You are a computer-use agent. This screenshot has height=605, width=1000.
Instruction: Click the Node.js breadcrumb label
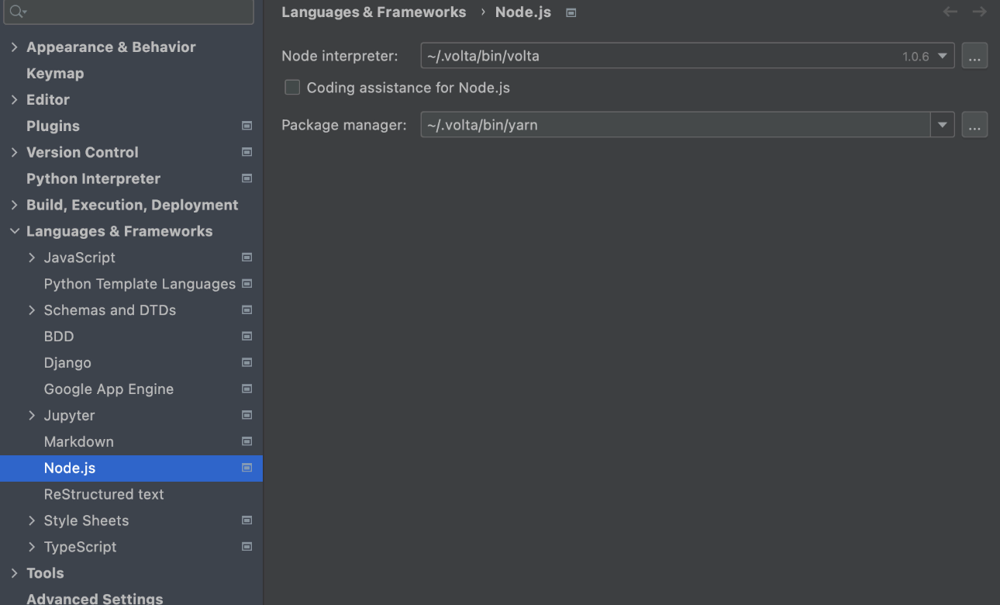pos(523,12)
